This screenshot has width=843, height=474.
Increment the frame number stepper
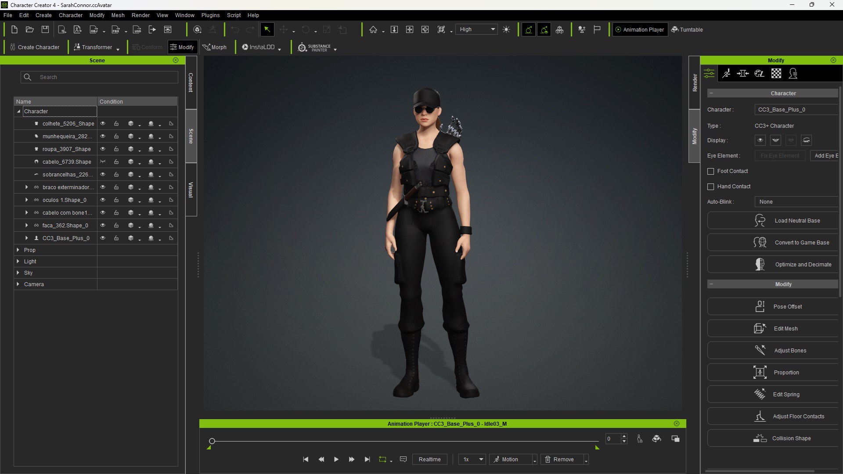point(624,436)
